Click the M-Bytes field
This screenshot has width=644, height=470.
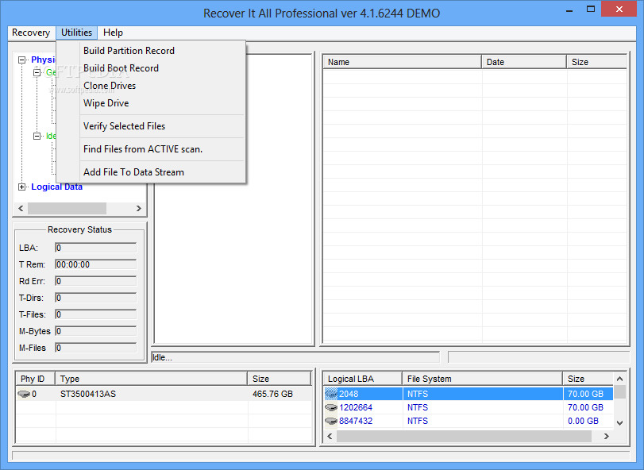pyautogui.click(x=96, y=331)
